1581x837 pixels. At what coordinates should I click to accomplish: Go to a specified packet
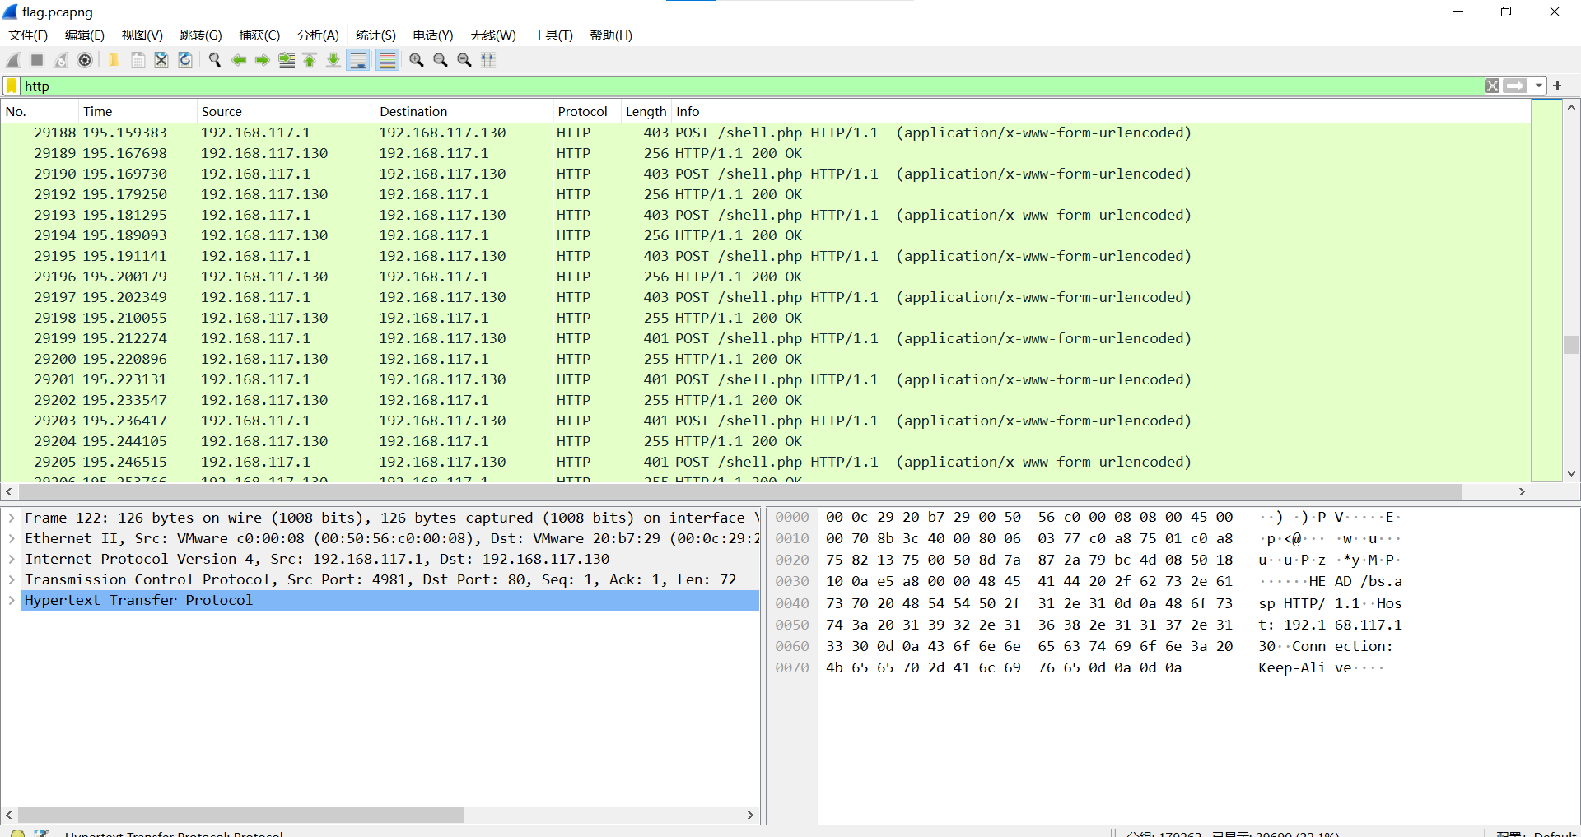tap(287, 60)
